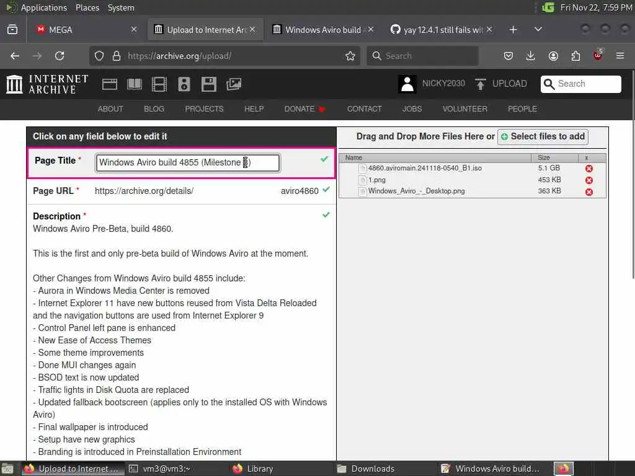This screenshot has width=635, height=476.
Task: Click Select files to add button
Action: click(x=543, y=136)
